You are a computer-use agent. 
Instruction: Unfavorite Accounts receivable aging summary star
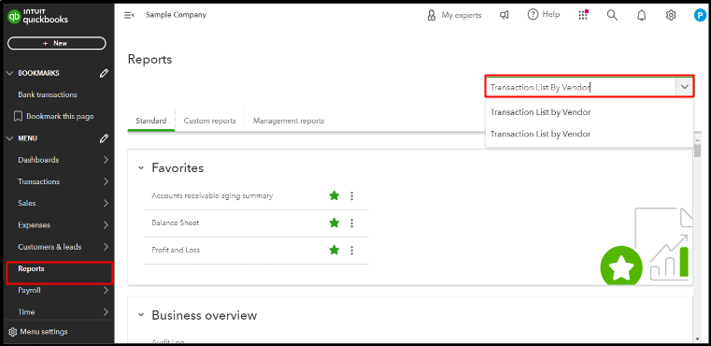coord(334,195)
